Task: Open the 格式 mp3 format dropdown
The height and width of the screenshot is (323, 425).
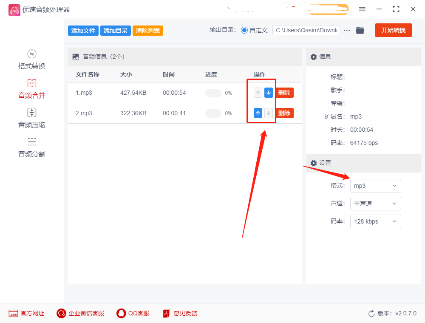Action: (x=375, y=186)
